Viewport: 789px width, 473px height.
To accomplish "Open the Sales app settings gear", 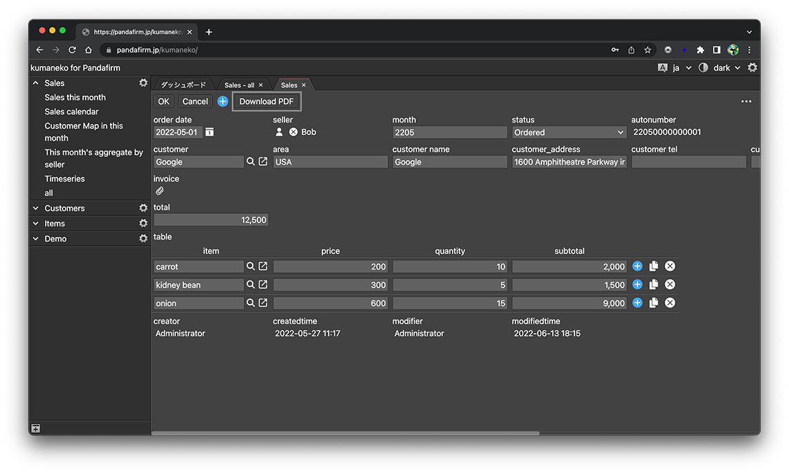I will (x=143, y=83).
